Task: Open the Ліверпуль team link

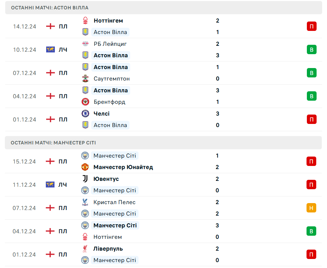Action: [108, 249]
